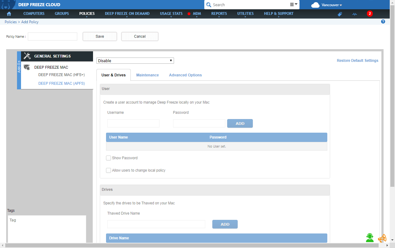Switch to the Maintenance tab
The image size is (395, 248).
(147, 75)
